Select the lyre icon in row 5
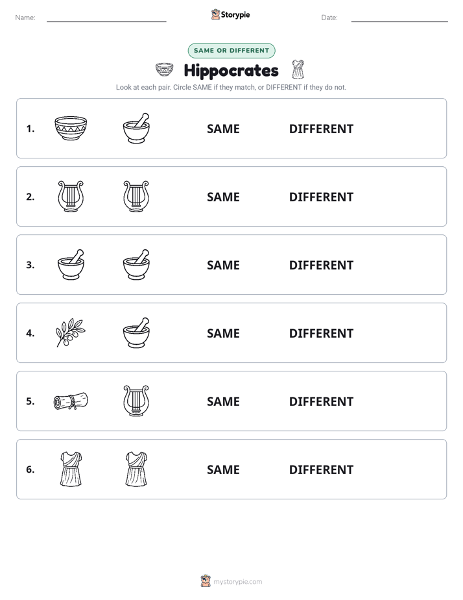 [x=136, y=401]
